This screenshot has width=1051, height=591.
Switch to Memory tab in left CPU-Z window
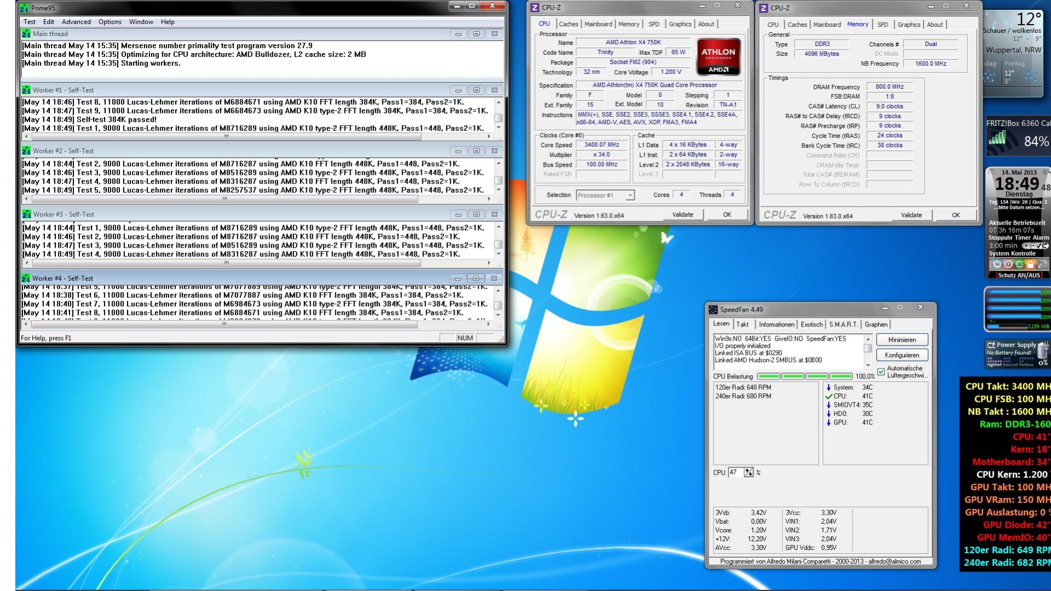629,24
